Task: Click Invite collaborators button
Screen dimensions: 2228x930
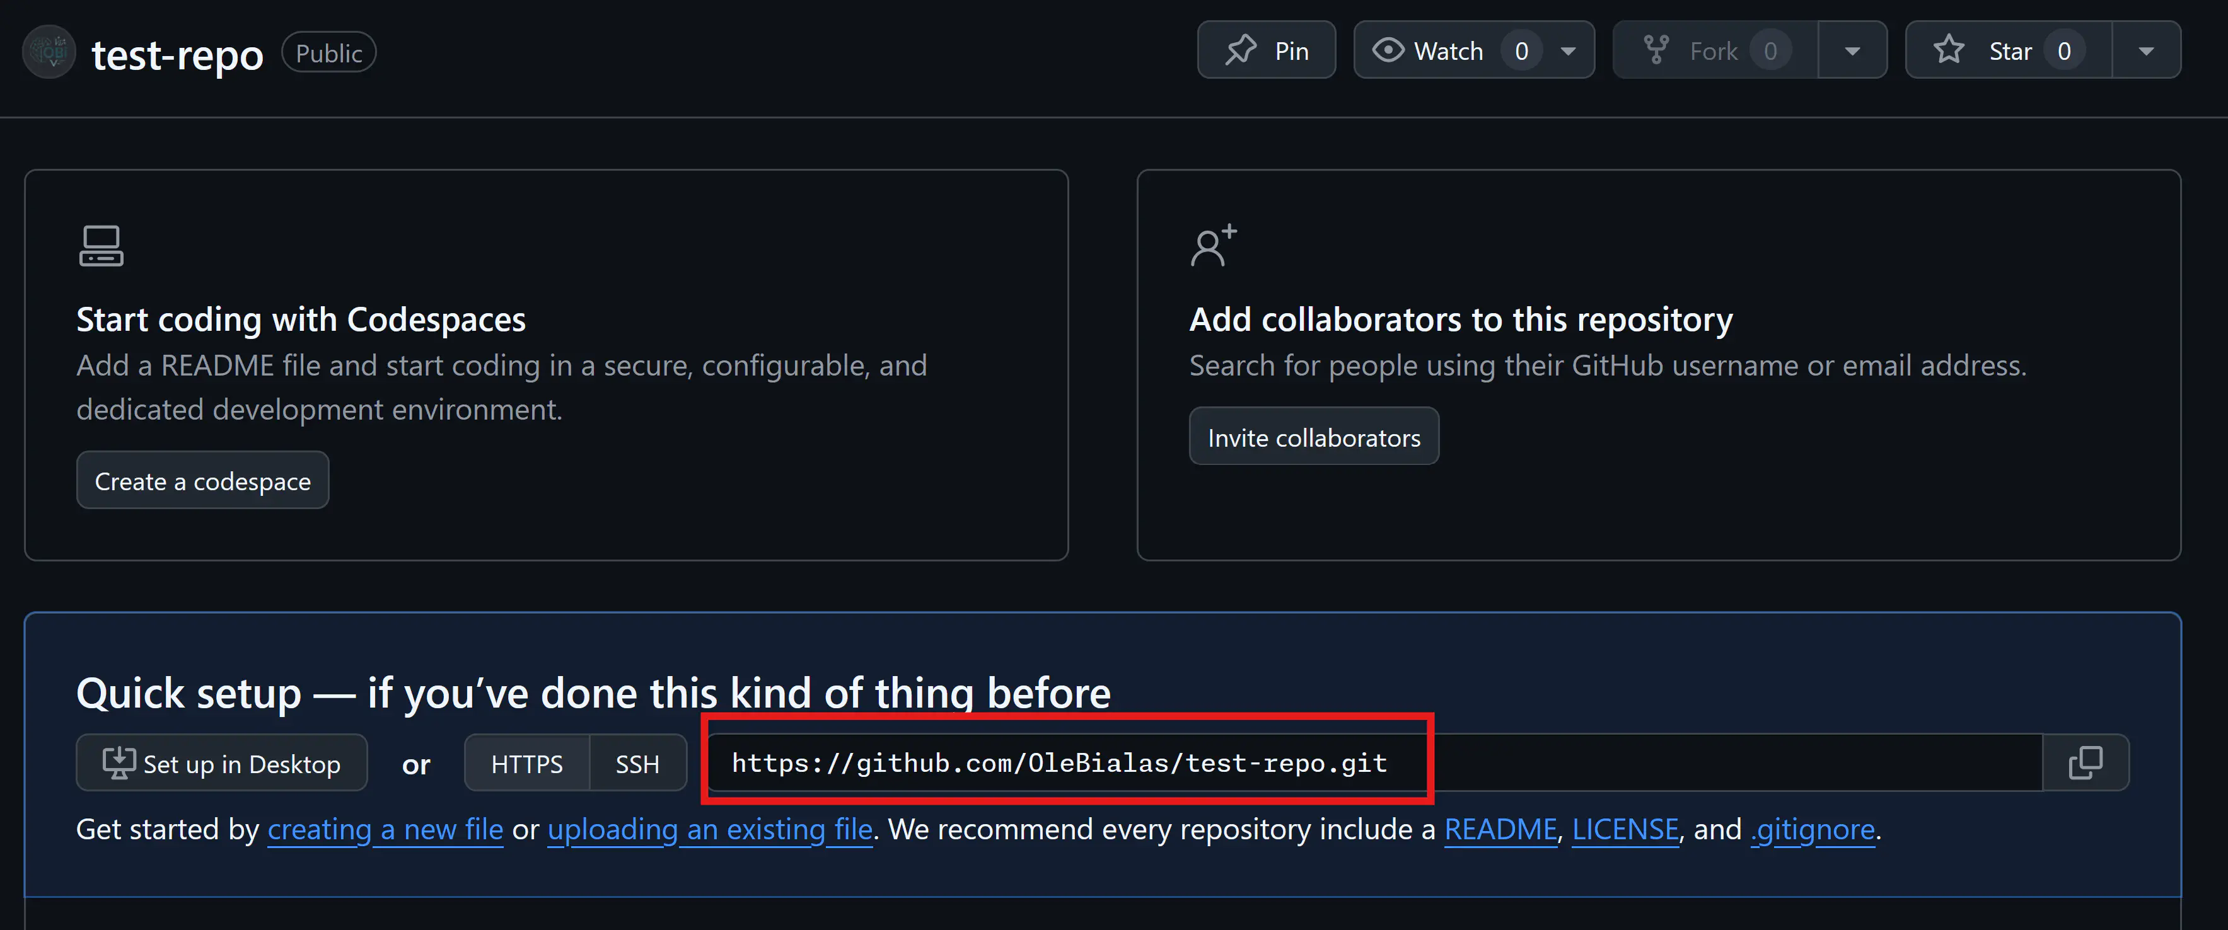Action: (x=1313, y=437)
